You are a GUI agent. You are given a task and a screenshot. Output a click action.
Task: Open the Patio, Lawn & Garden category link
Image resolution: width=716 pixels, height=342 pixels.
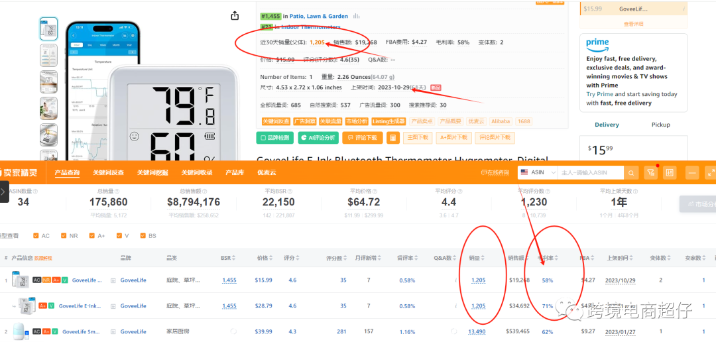(319, 16)
